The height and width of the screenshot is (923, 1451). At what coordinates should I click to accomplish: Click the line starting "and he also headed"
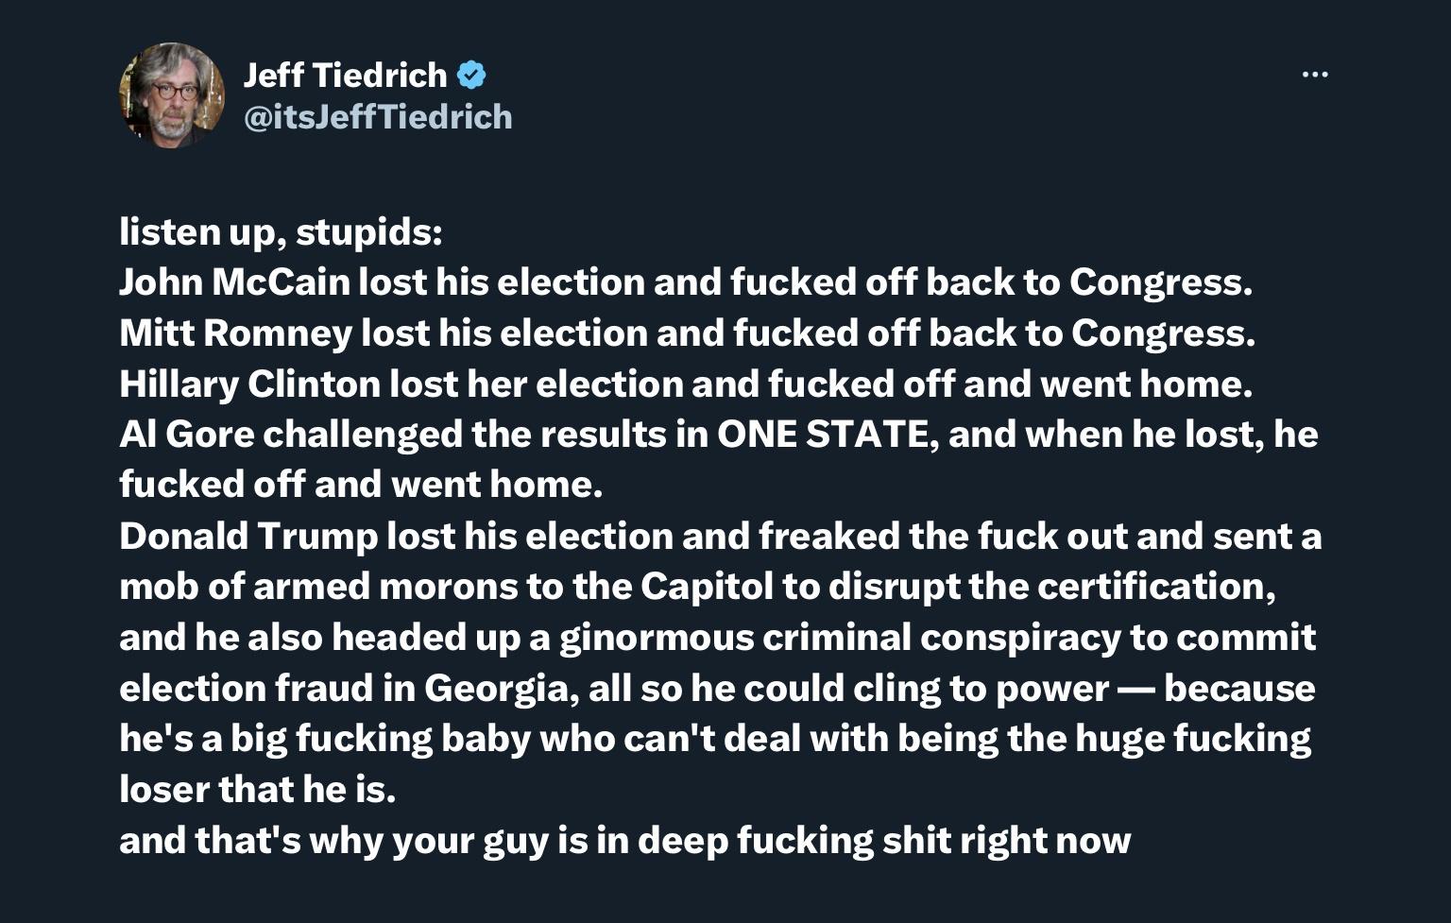pyautogui.click(x=717, y=638)
